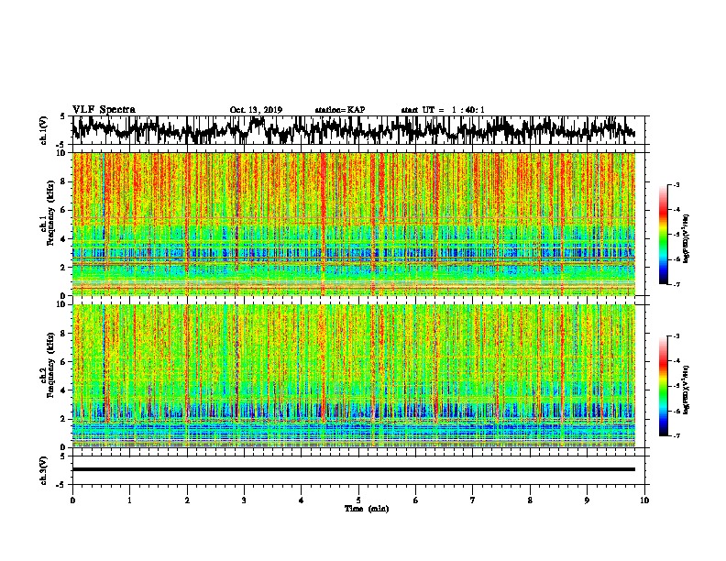
Task: Click the -3 label on ch.2 colorbar
Action: pos(676,336)
